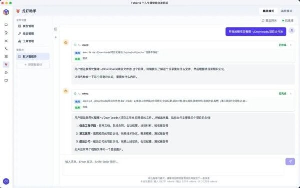Click the grid apps icon in sidebar
300x188 pixels.
tap(6, 57)
